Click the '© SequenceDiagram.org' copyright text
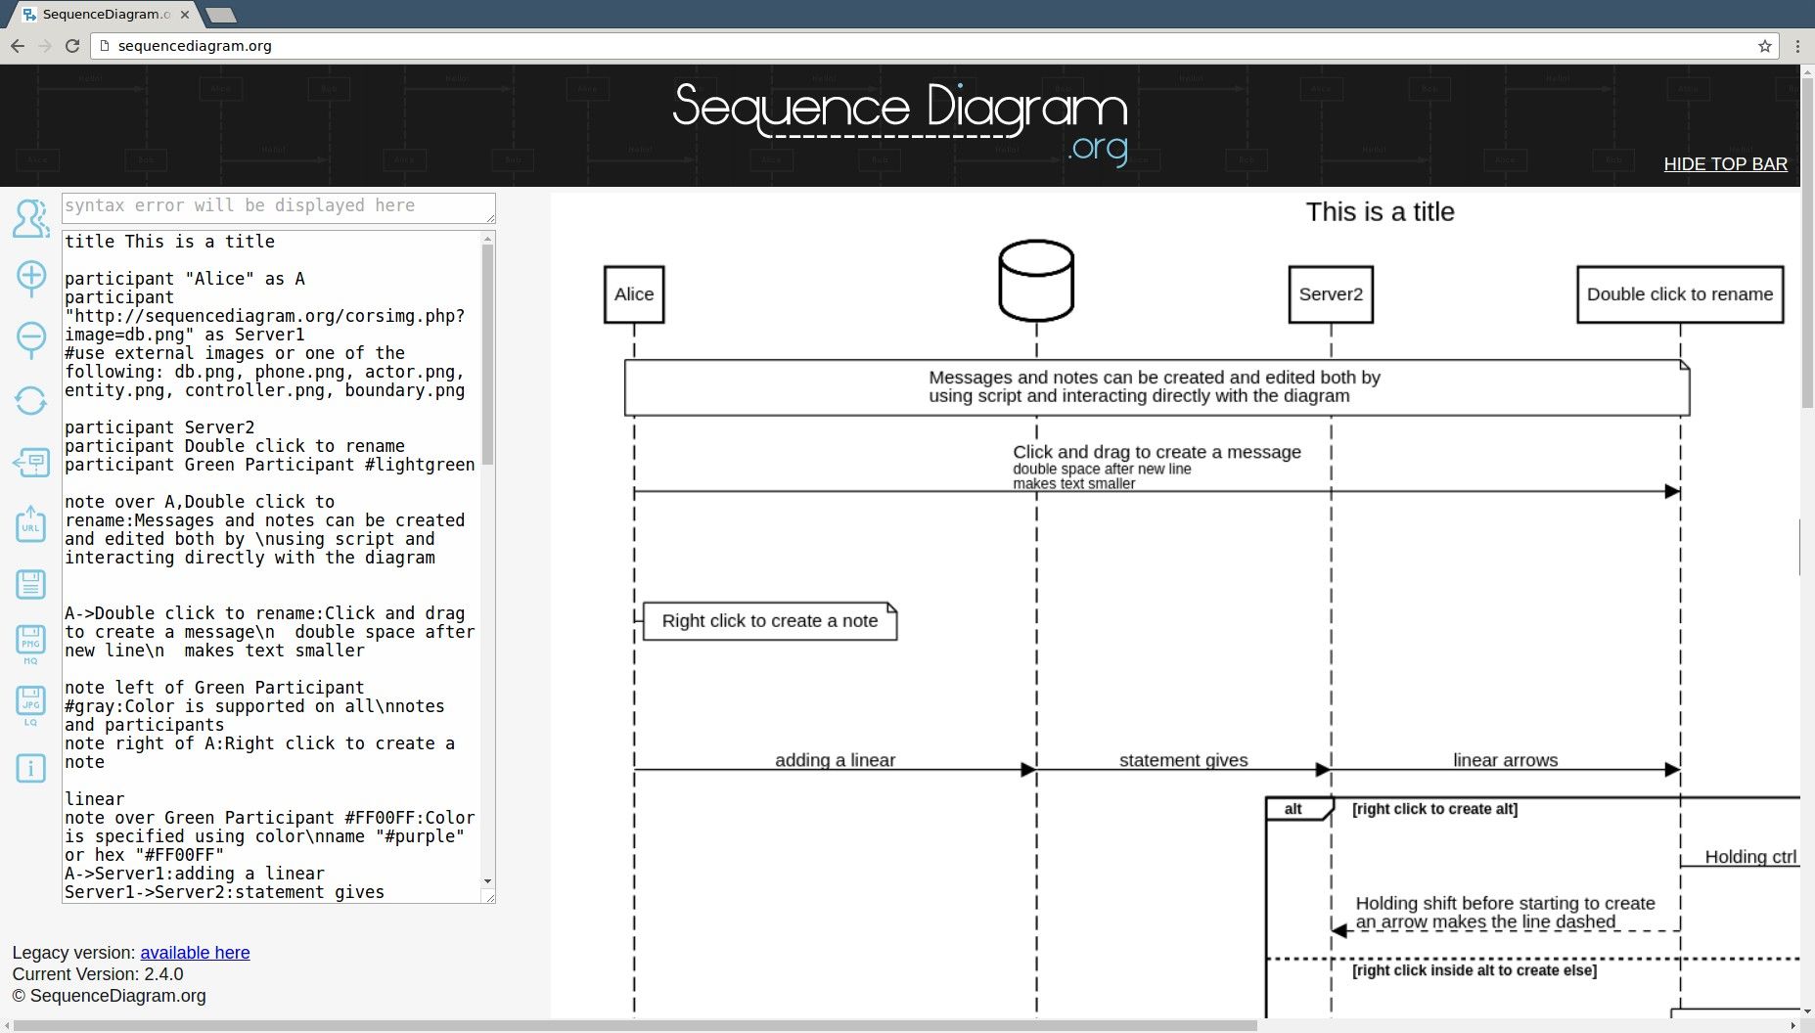The height and width of the screenshot is (1033, 1815). tap(109, 996)
